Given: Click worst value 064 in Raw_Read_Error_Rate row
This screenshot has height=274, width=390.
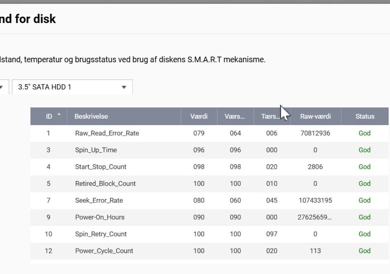Looking at the screenshot, I should tap(235, 133).
